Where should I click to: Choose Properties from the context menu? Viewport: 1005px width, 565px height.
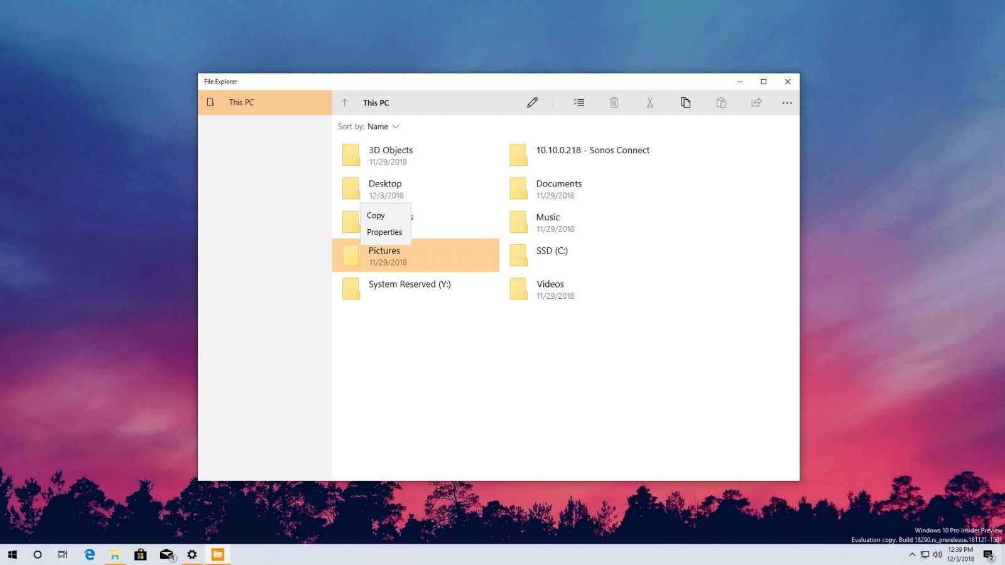pyautogui.click(x=384, y=232)
